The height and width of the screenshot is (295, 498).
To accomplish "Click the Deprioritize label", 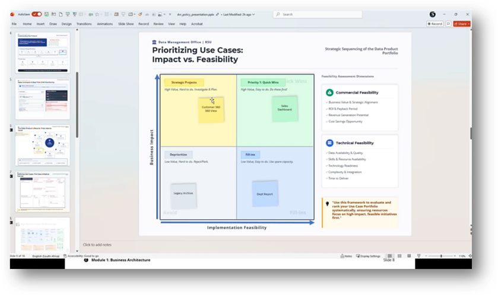I will coord(178,155).
